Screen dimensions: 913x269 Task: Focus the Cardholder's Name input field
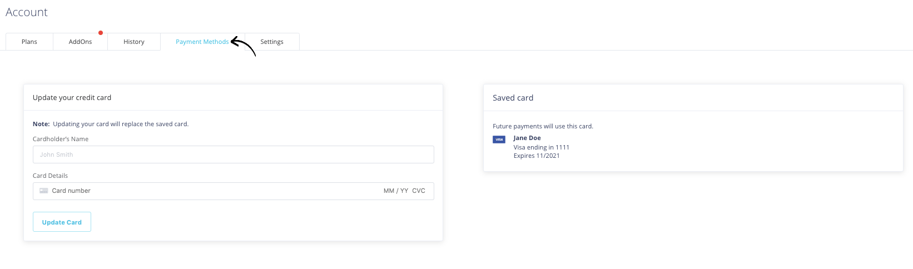[x=234, y=155]
